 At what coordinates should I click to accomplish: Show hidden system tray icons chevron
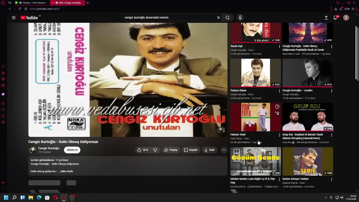tap(326, 198)
